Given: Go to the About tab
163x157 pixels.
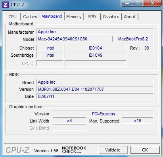Looking at the screenshot, I should (130, 17).
